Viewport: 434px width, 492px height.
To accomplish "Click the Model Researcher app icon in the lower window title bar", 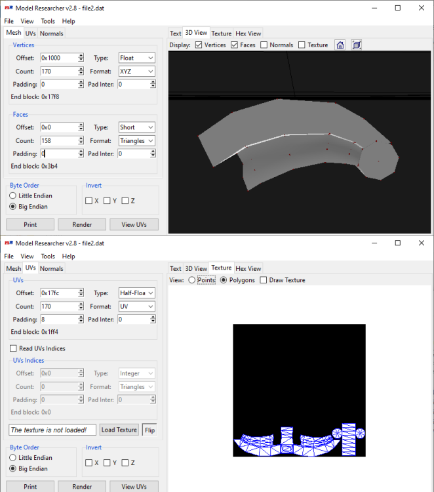I will point(9,243).
